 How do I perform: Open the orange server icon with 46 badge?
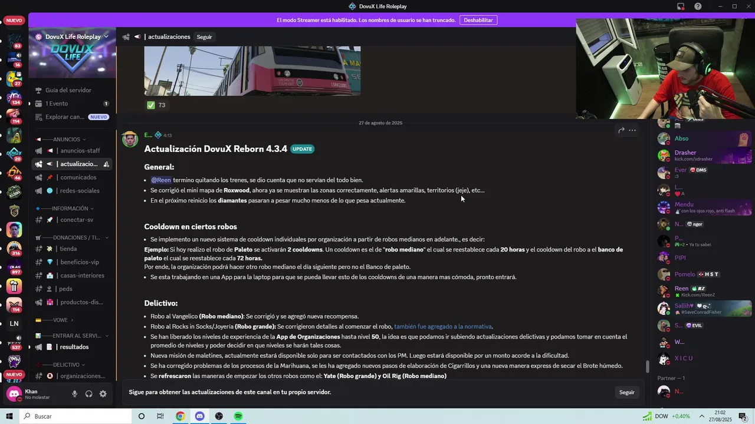point(14,173)
